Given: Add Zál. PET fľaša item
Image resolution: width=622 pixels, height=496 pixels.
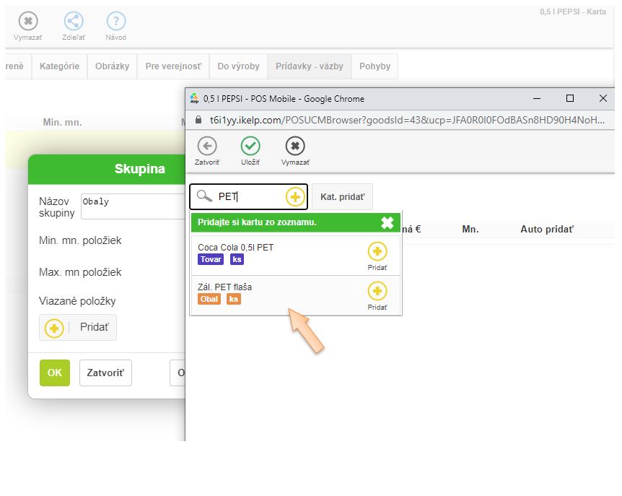Looking at the screenshot, I should coord(377,292).
